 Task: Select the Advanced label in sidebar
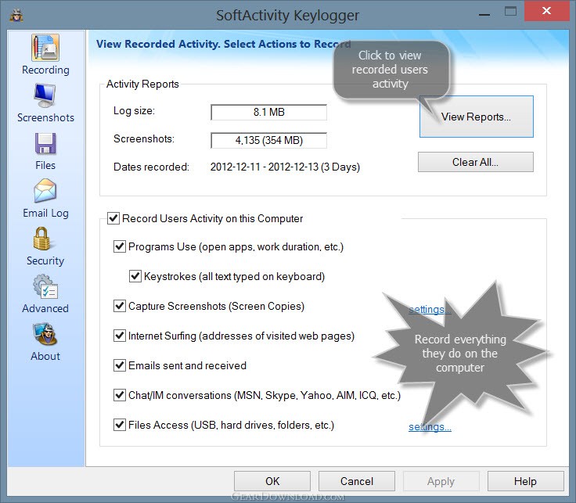tap(45, 308)
